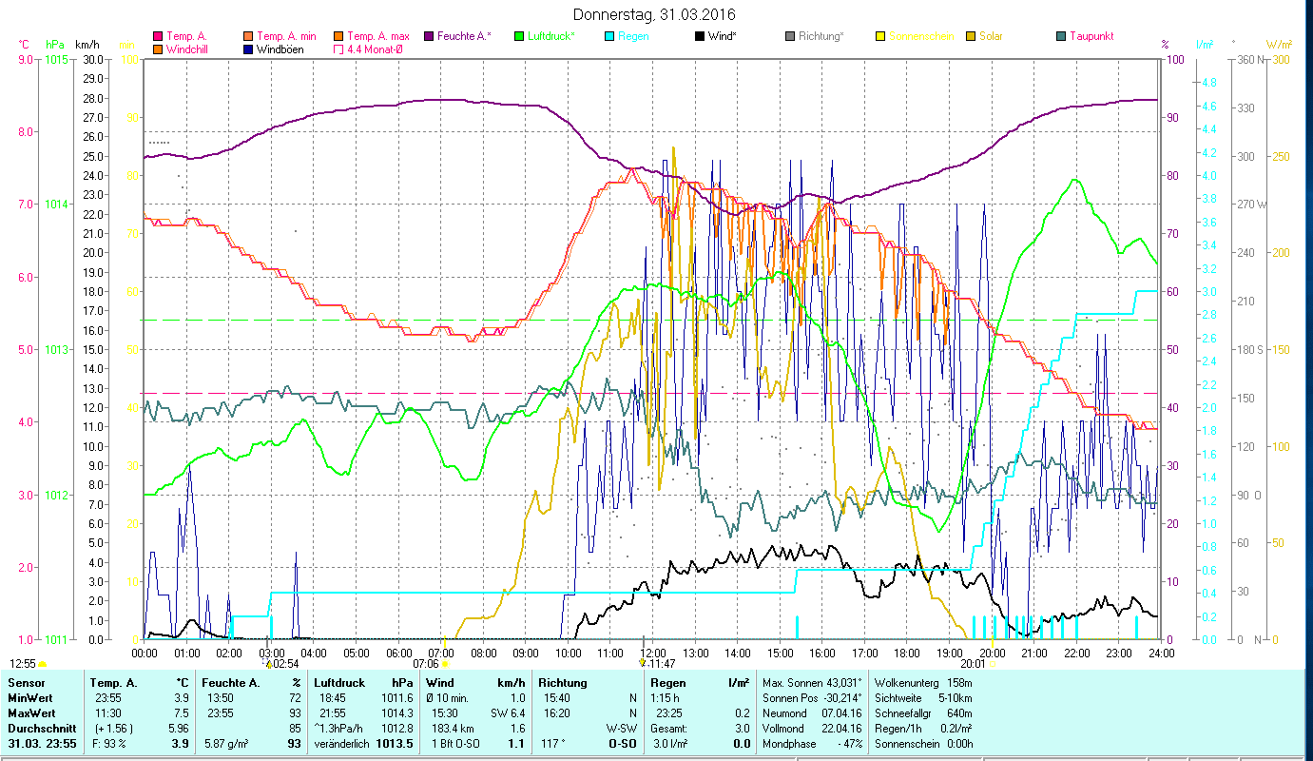Click the max gust value SW 6.4

point(507,713)
